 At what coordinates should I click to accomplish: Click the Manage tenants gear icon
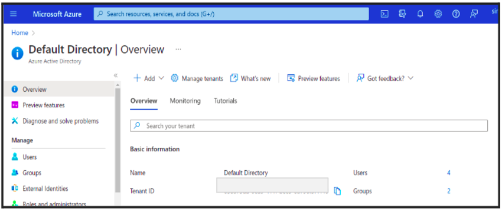point(174,78)
